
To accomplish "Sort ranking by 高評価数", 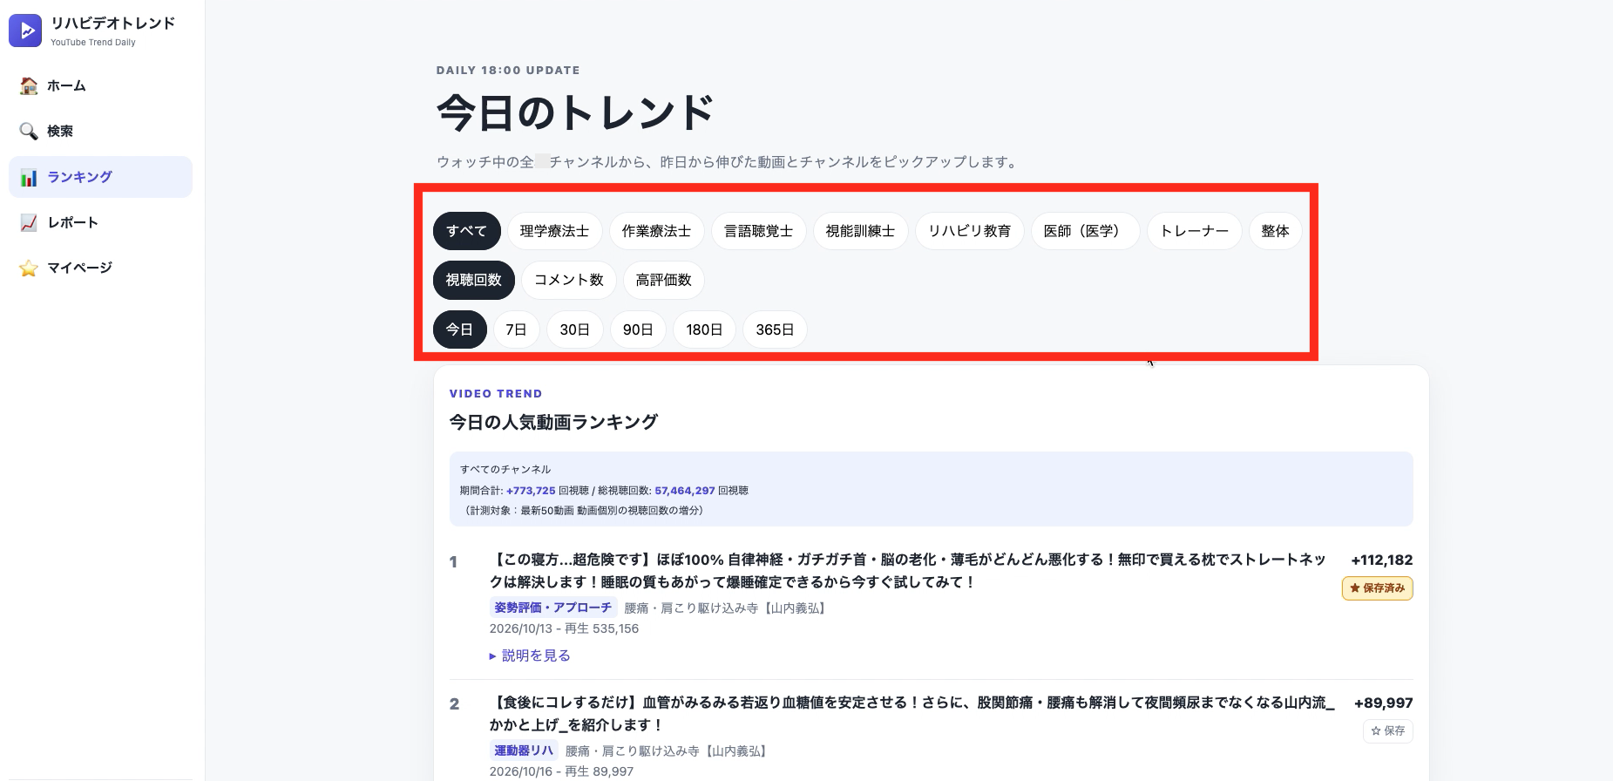I will point(663,280).
